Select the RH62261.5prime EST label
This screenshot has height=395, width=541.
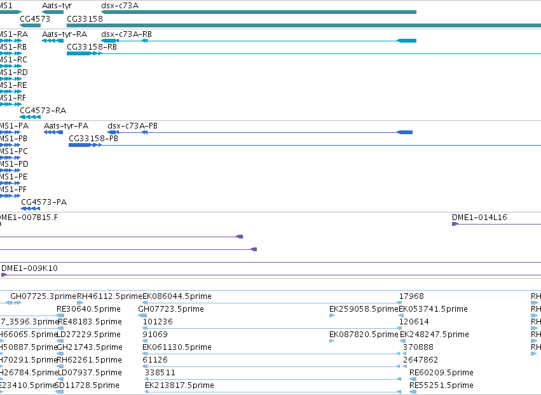[90, 360]
